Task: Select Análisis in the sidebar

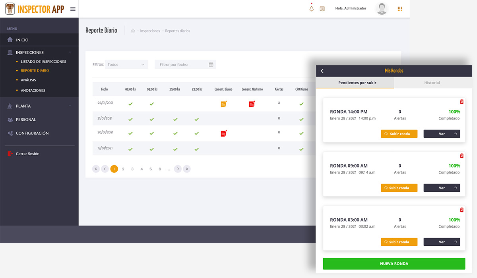Action: pos(28,80)
